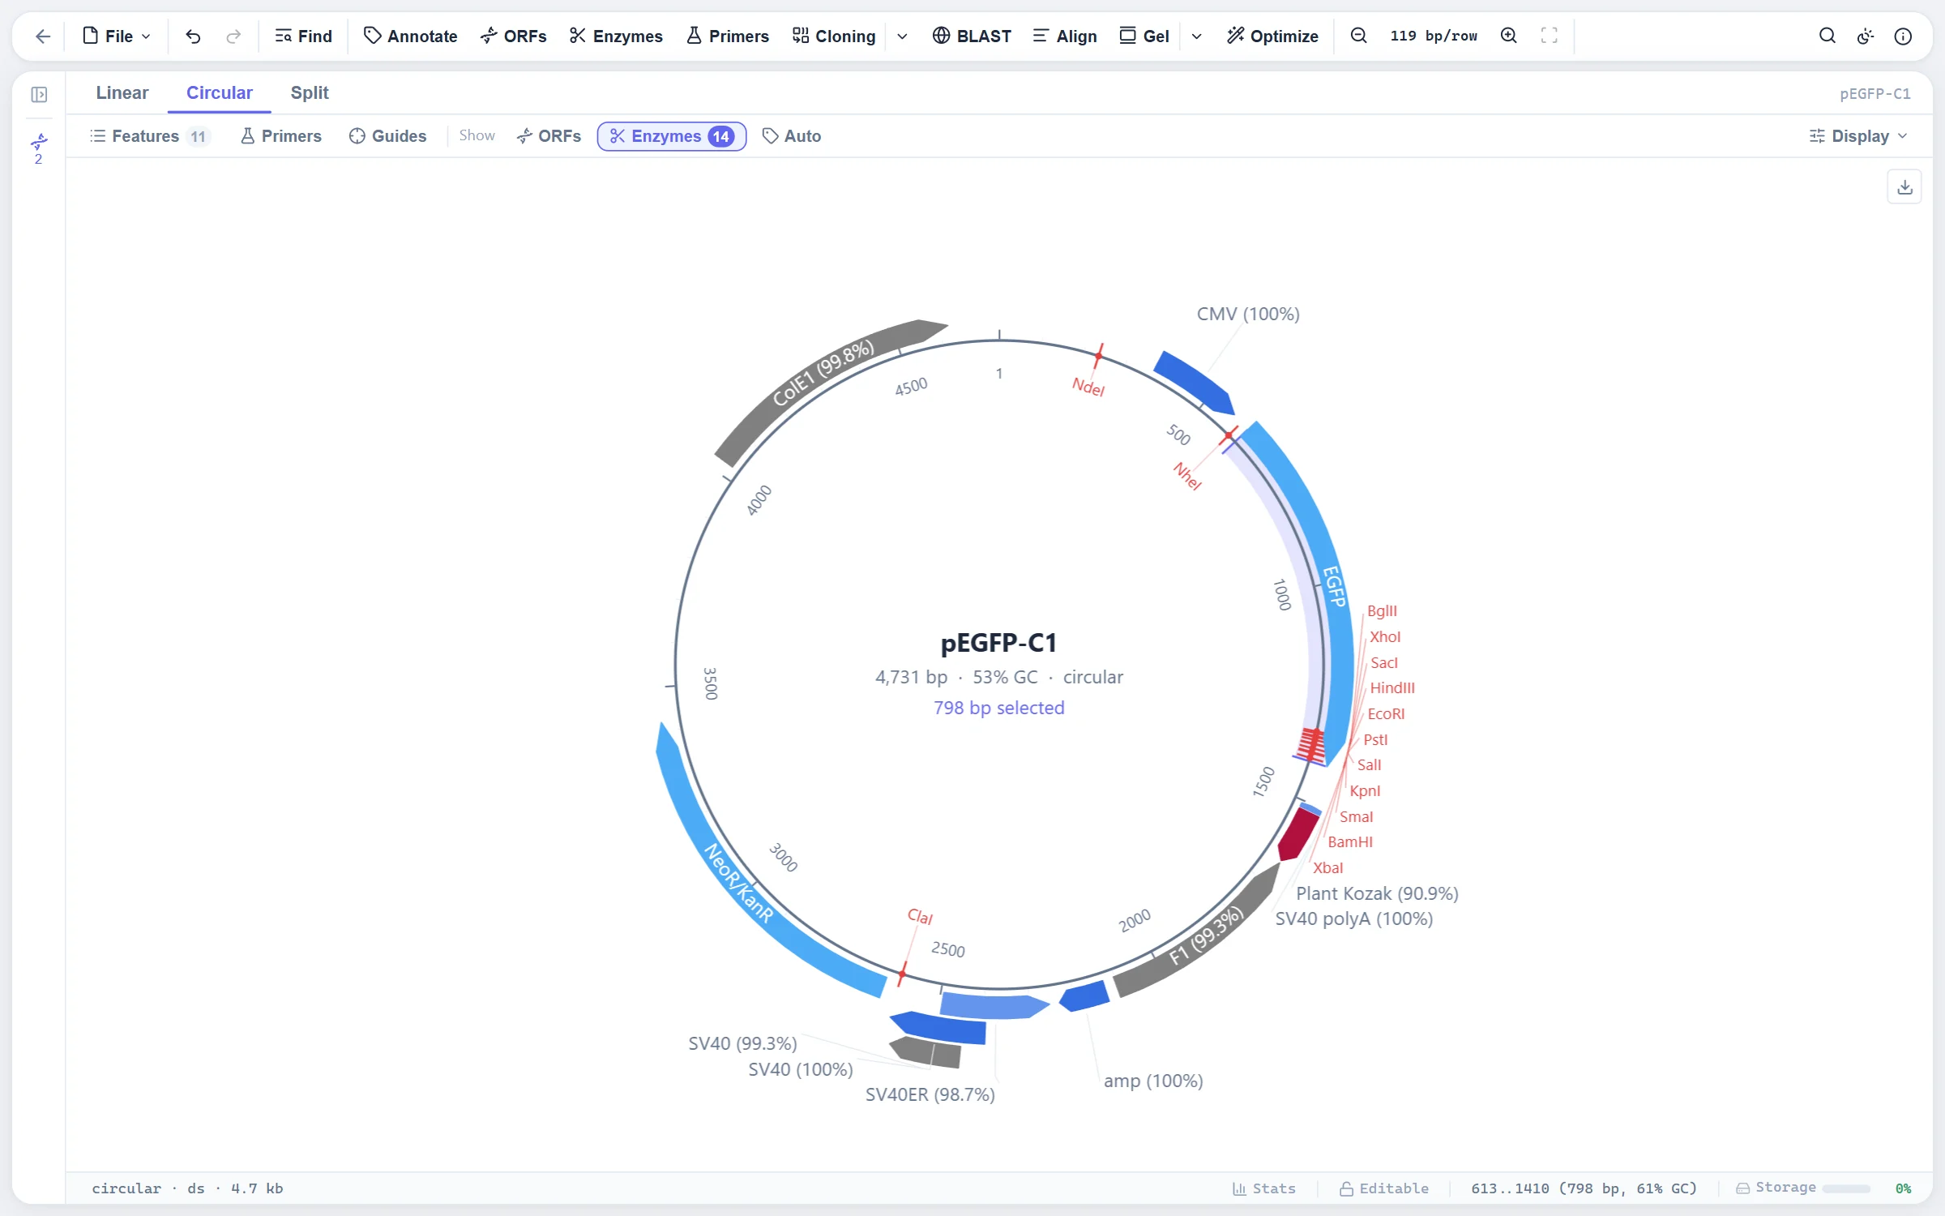Open the Display options dropdown
Viewport: 1945px width, 1216px height.
(x=1858, y=136)
